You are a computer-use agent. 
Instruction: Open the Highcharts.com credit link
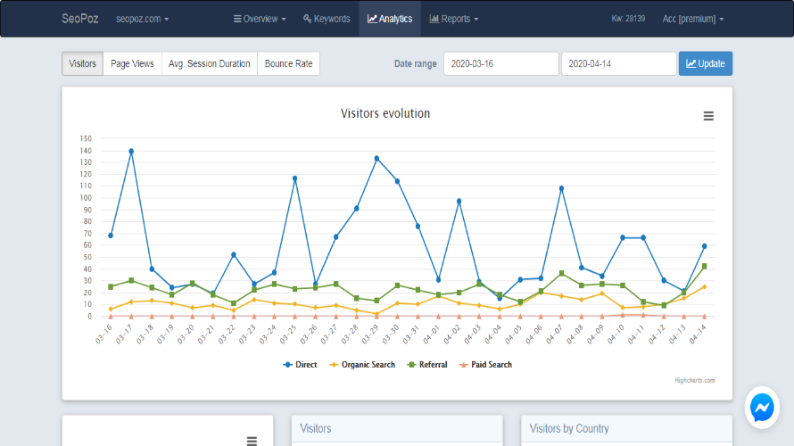coord(695,380)
